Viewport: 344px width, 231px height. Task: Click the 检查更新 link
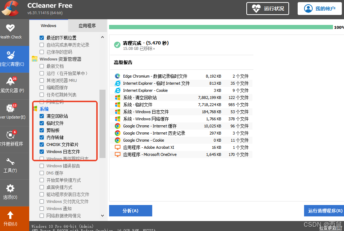[330, 228]
